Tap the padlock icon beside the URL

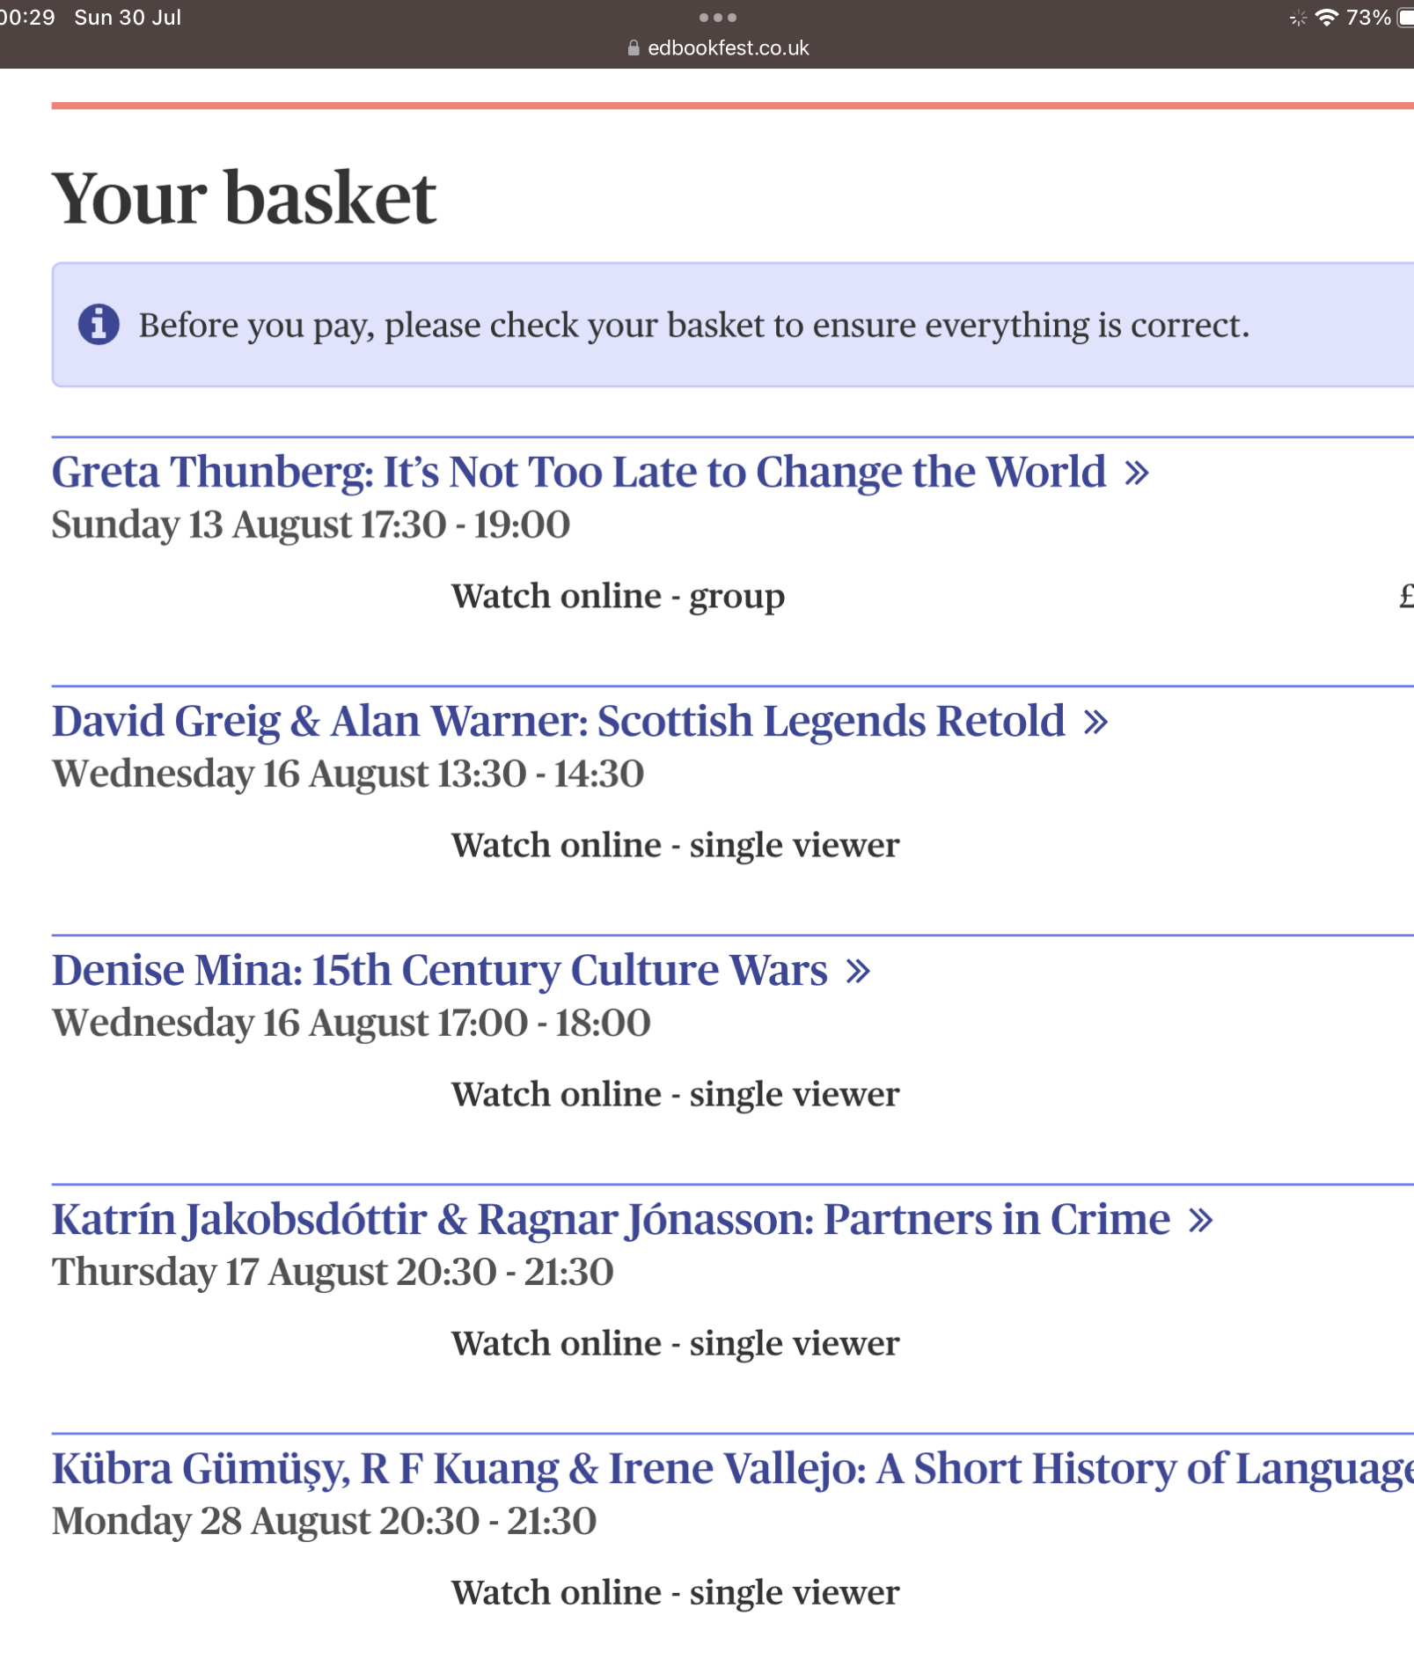click(x=634, y=48)
